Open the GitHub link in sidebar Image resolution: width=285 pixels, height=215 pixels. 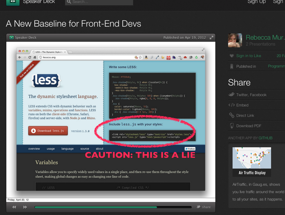point(265,138)
